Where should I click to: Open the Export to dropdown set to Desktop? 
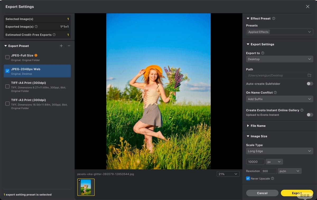point(279,59)
